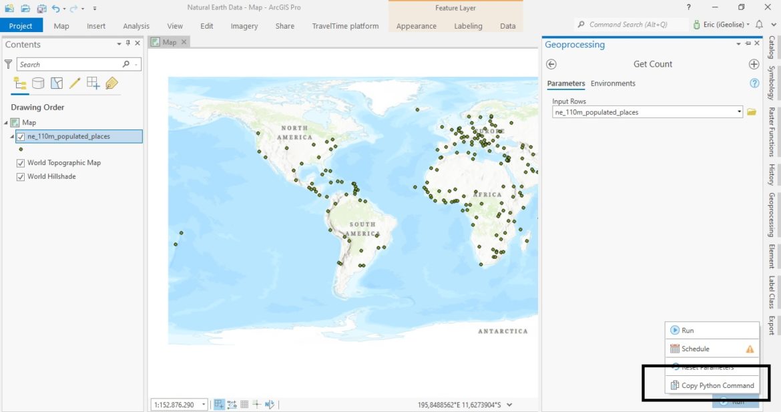This screenshot has width=781, height=412.
Task: Choose Run from the run menu
Action: [x=712, y=331]
